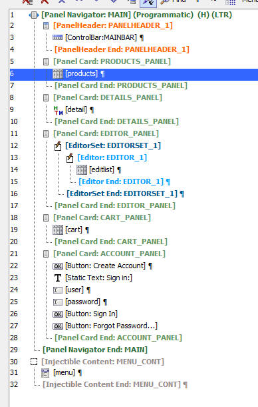Click the EditorSet EDITORSET_1 pencil icon

58,145
